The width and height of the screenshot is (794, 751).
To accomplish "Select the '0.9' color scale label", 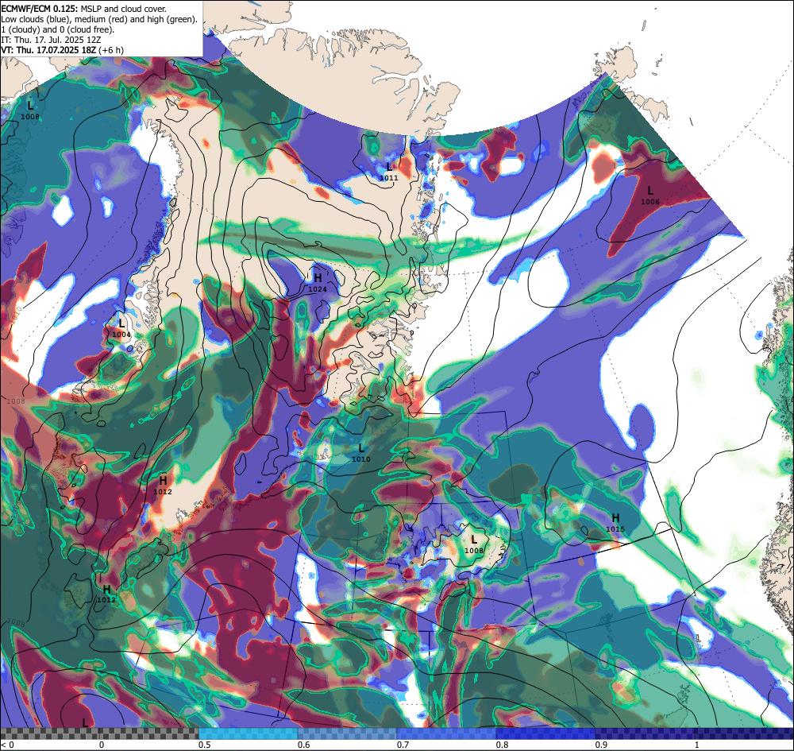I will coord(601,745).
